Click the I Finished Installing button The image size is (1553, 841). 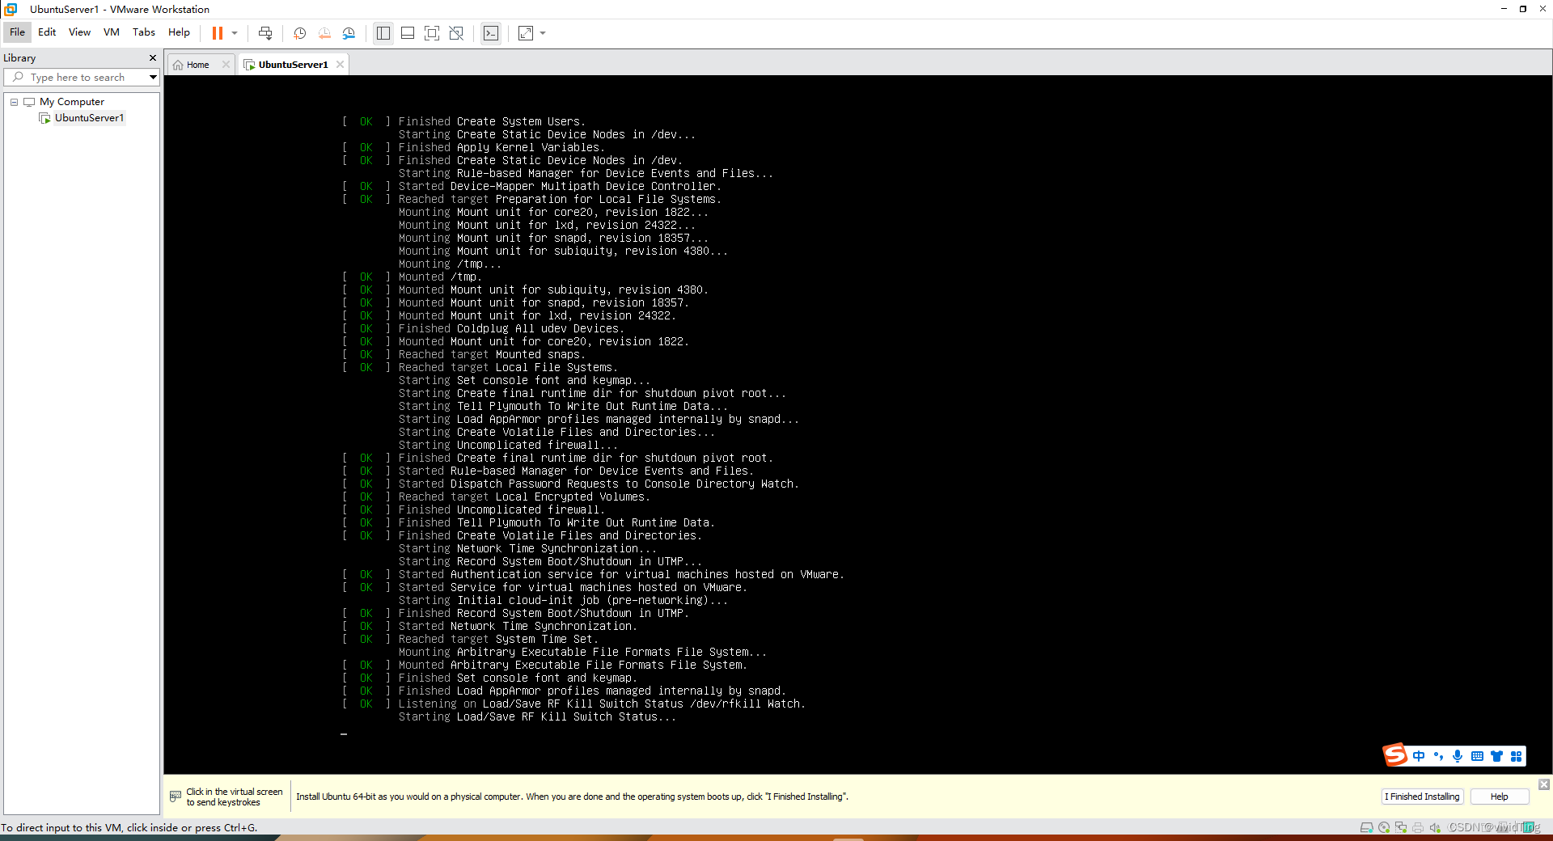(1421, 797)
